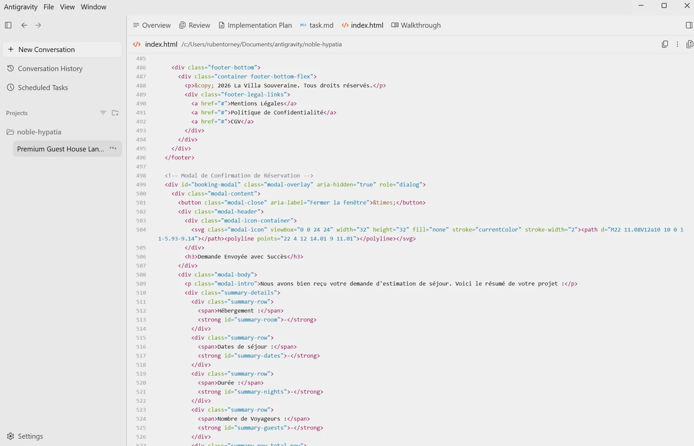
Task: Open the Implementation Plan tab
Action: [255, 25]
